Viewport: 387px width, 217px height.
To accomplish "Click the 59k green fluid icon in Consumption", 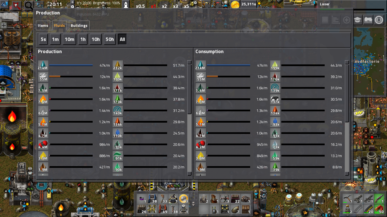I will [x=275, y=156].
